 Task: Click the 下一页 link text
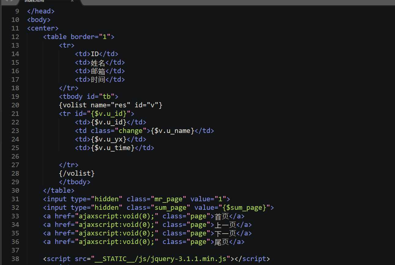coord(225,233)
